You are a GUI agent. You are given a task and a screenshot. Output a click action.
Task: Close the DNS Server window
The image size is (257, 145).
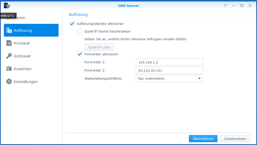(x=250, y=5)
